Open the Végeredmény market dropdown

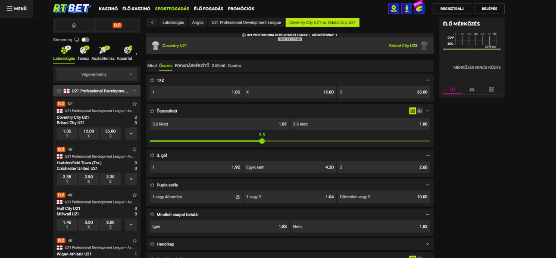click(97, 74)
